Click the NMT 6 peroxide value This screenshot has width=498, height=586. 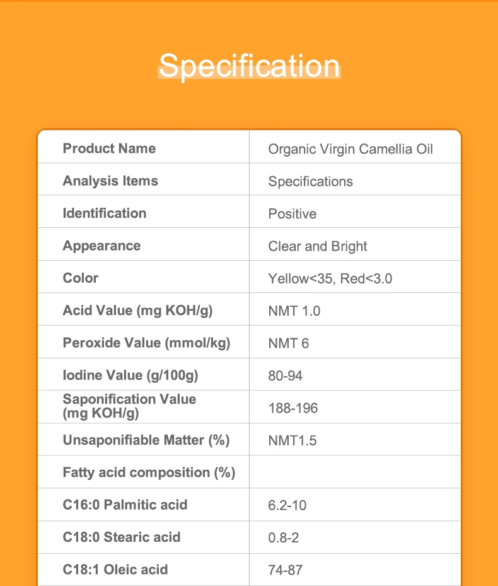[x=289, y=344]
